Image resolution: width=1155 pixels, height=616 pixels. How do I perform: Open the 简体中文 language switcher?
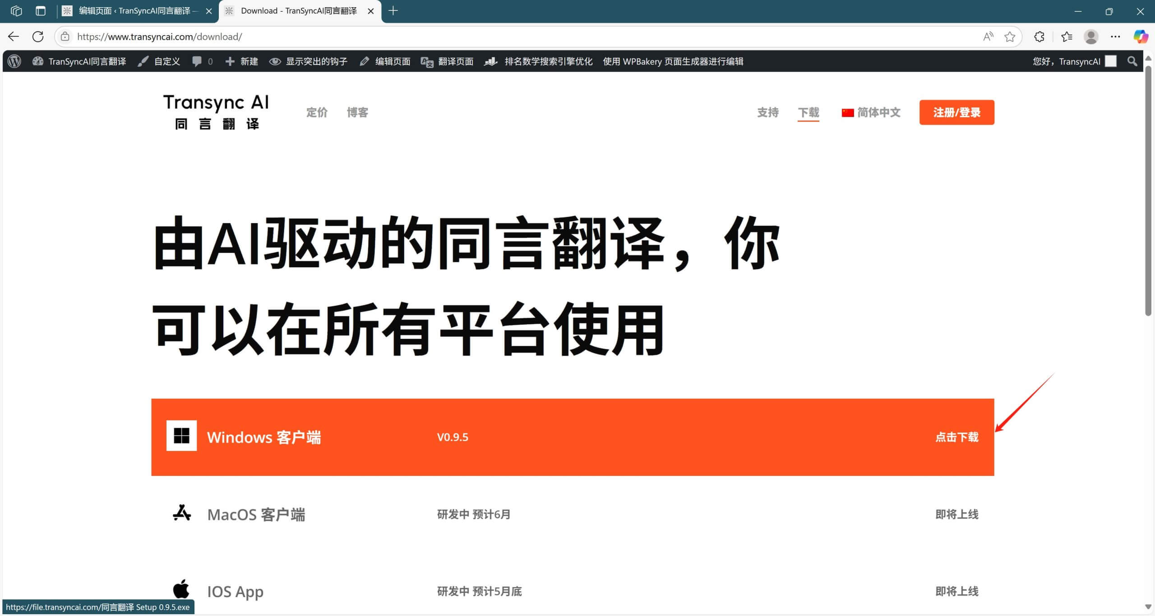pyautogui.click(x=871, y=112)
